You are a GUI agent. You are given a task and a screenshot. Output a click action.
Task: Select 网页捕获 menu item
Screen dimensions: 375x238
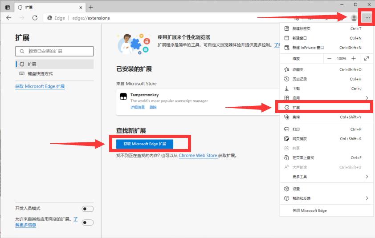326,139
